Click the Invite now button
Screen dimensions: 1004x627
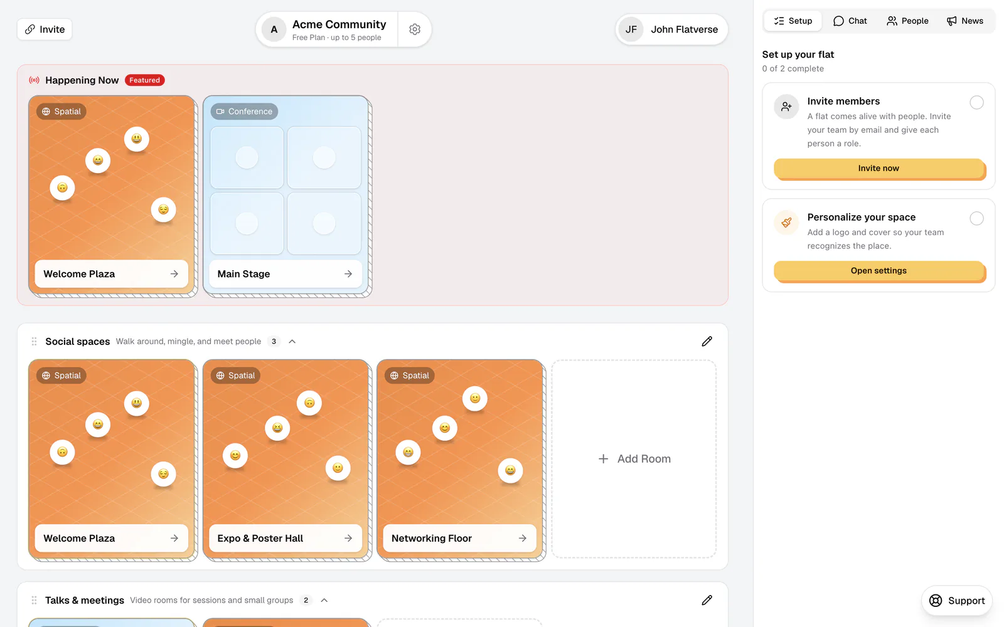878,168
